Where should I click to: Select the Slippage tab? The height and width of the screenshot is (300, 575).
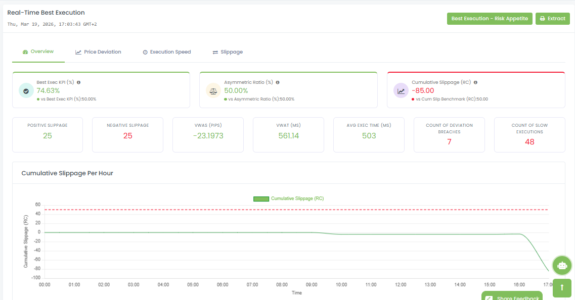click(x=228, y=52)
